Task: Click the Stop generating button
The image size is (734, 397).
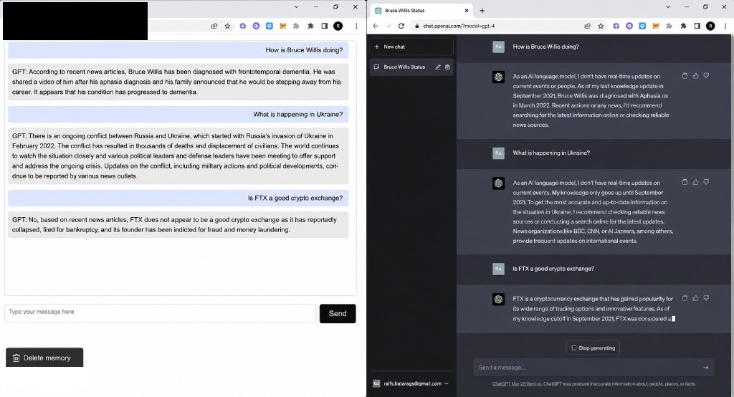Action: (593, 348)
